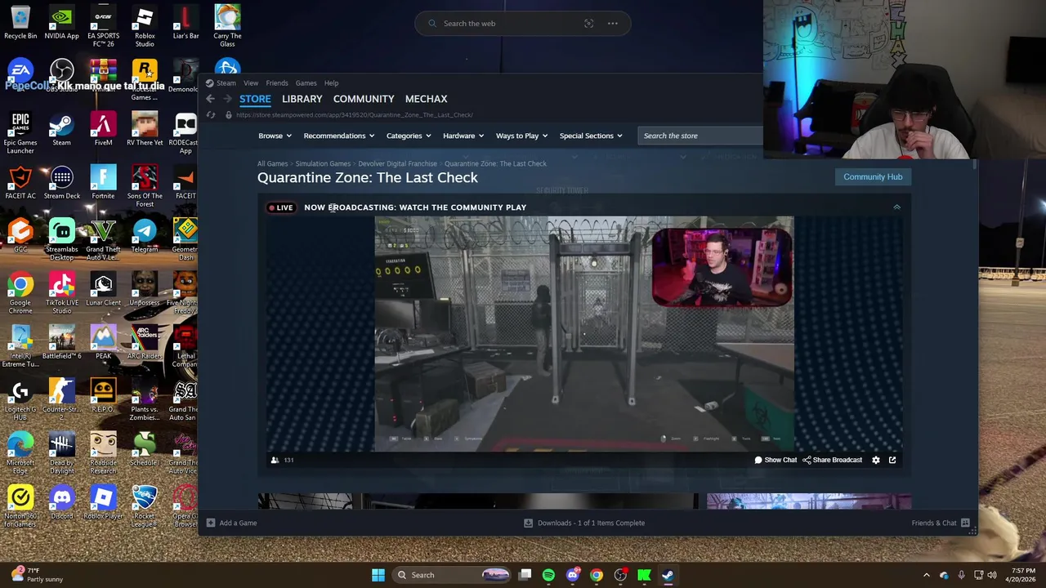Launch Dead by Daylight desktop icon

[x=61, y=454]
